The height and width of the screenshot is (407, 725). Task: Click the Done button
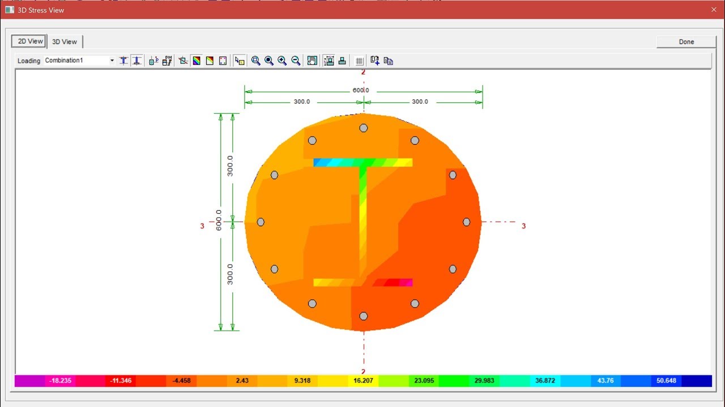point(686,42)
